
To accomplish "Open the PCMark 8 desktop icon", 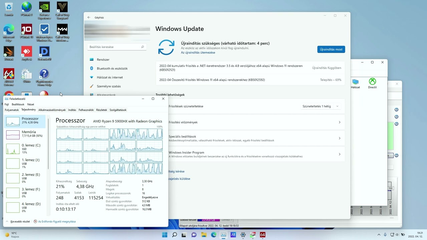I will tap(27, 9).
